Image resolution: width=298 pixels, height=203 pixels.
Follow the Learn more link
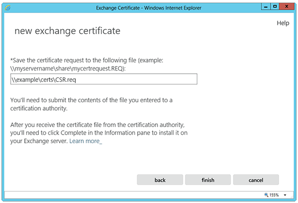click(x=86, y=141)
